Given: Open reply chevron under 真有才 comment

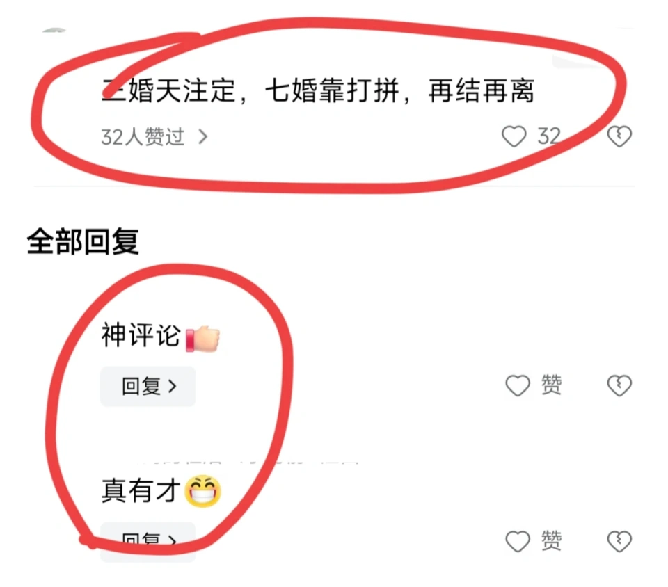Looking at the screenshot, I should coord(172,542).
